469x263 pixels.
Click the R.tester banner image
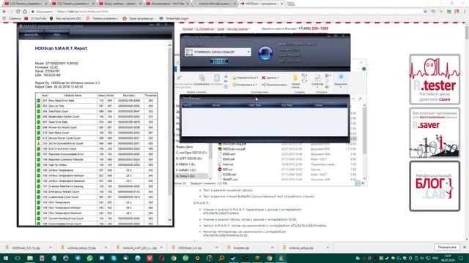tap(435, 79)
